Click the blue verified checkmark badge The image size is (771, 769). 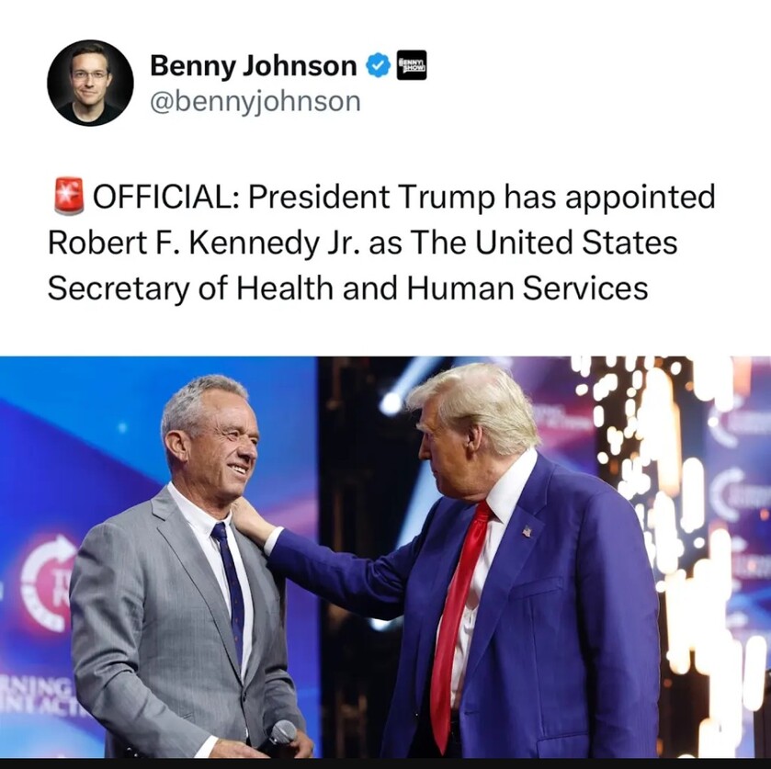tap(378, 66)
